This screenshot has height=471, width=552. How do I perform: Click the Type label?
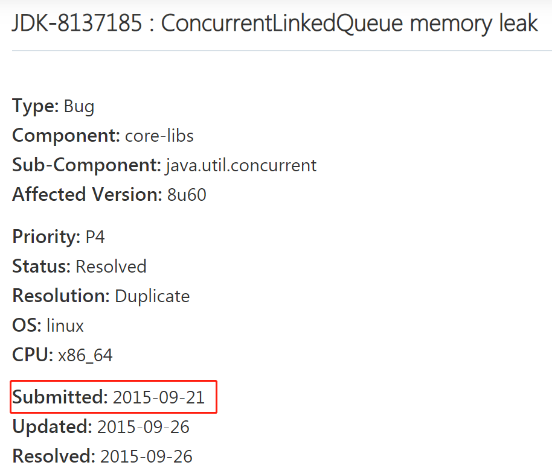(x=35, y=107)
